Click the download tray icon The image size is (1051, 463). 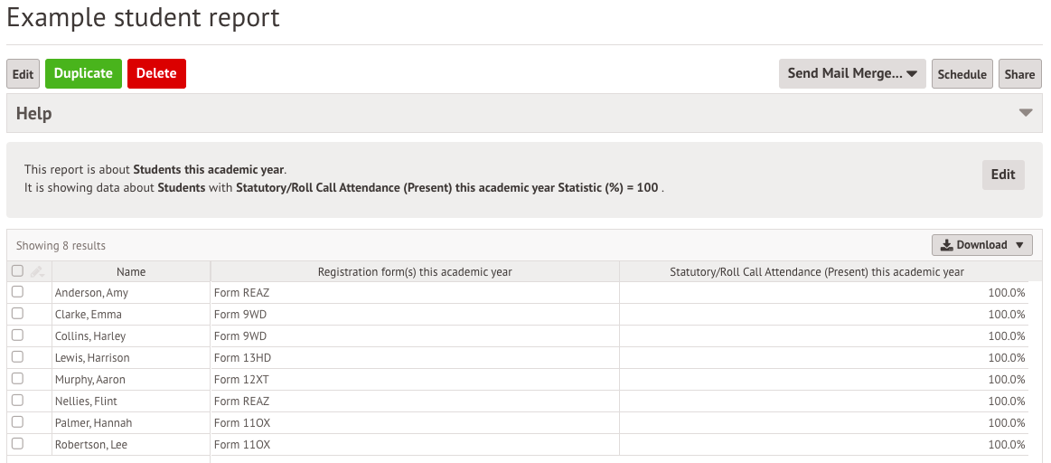pos(946,245)
